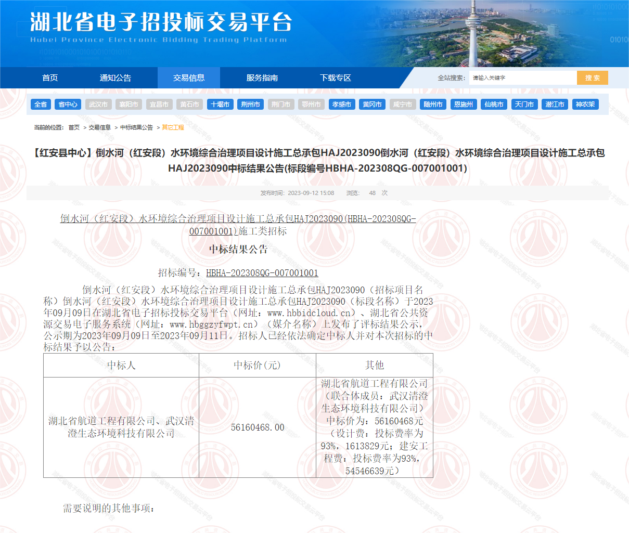Go to 首页 in the breadcrumb
629x533 pixels.
click(74, 127)
